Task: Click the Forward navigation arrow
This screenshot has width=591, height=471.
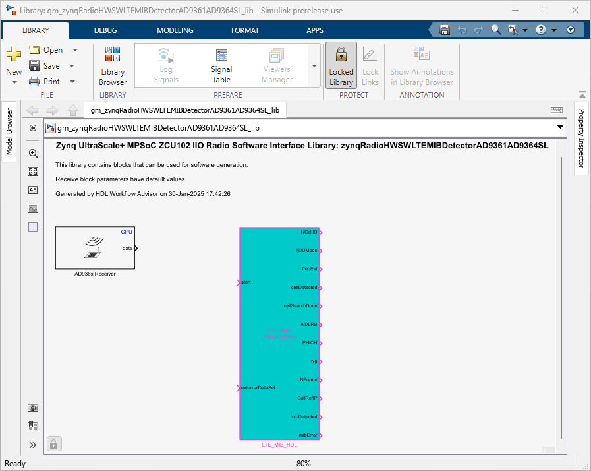Action: [53, 110]
